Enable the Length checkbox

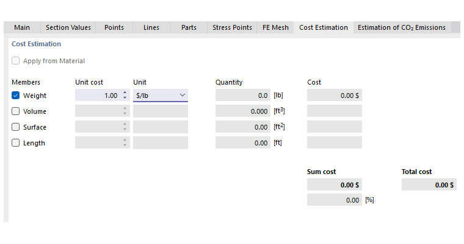pyautogui.click(x=16, y=143)
